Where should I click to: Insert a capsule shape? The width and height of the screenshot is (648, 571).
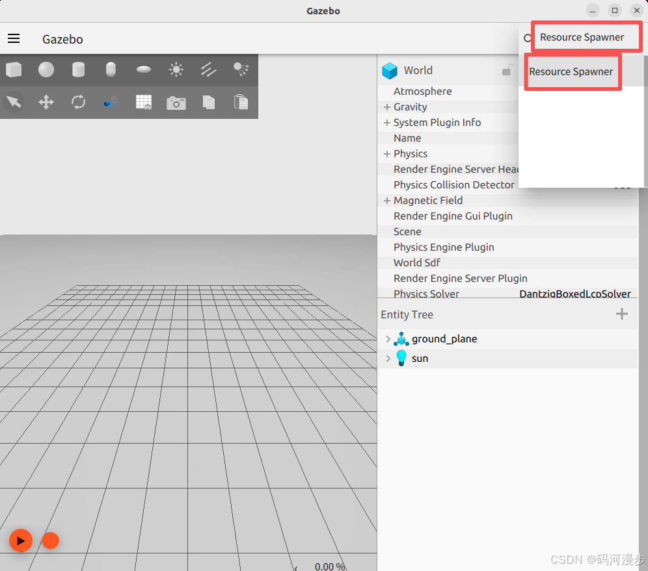111,70
